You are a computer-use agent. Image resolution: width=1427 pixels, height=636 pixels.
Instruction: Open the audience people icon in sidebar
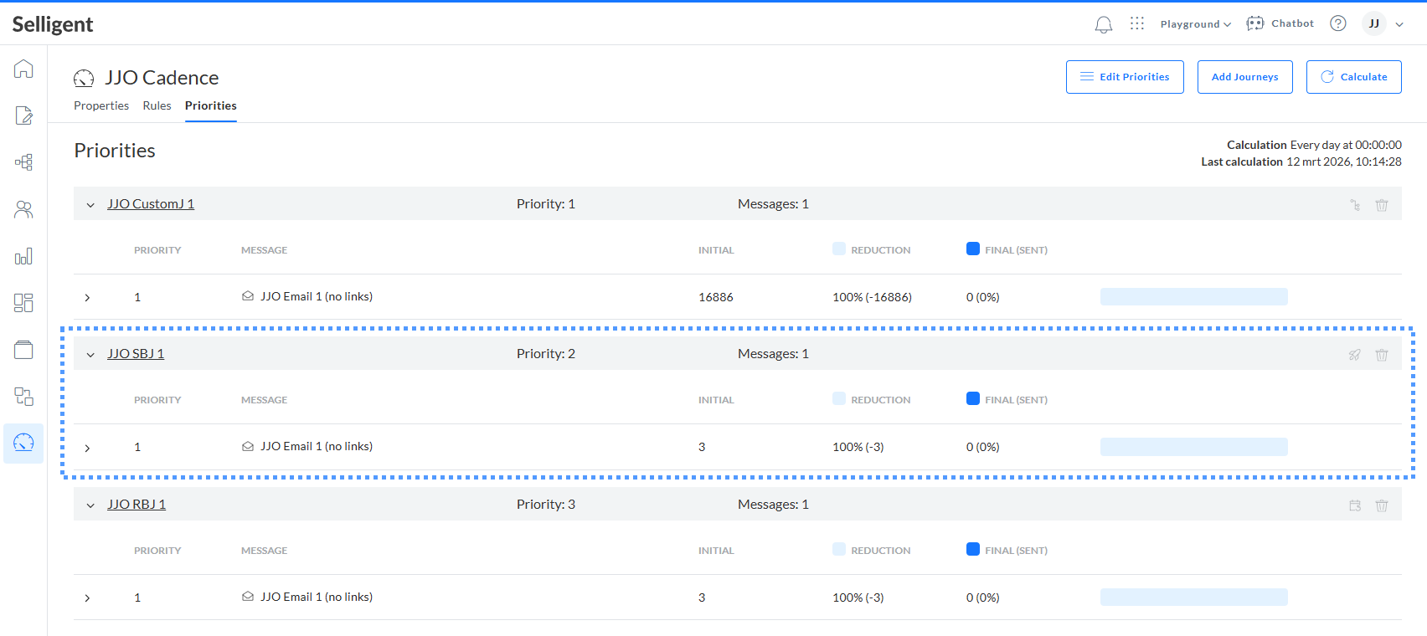(x=23, y=209)
